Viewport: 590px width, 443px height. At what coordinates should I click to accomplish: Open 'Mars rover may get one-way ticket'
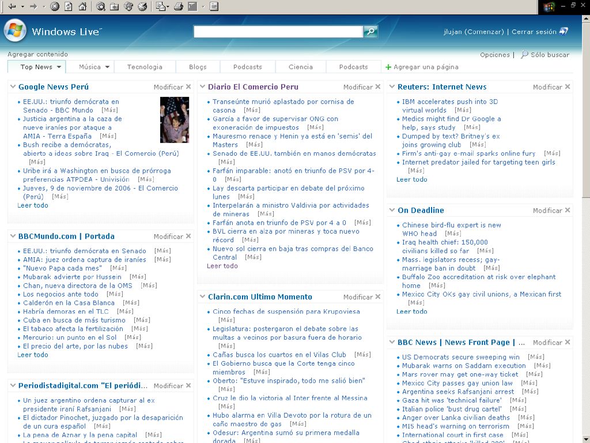pos(460,374)
